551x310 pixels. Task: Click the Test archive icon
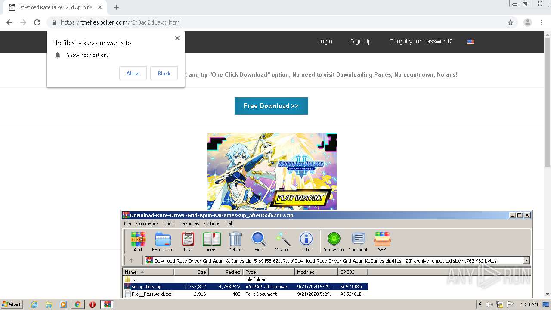tap(188, 242)
